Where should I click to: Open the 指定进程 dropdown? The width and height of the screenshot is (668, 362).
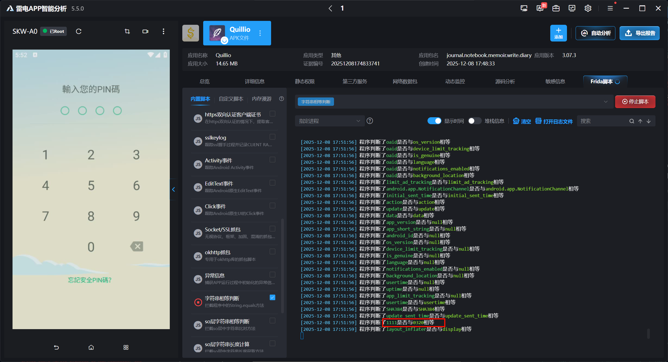(330, 121)
